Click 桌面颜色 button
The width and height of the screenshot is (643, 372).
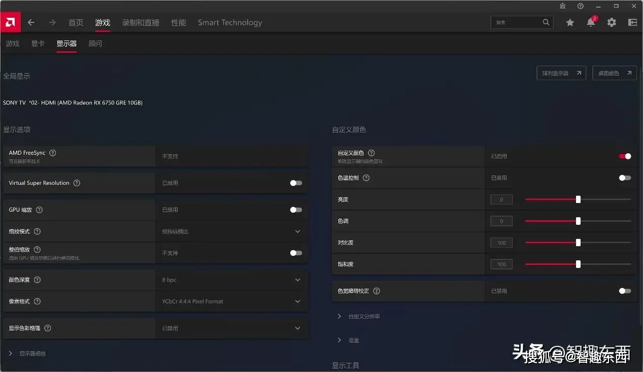615,73
